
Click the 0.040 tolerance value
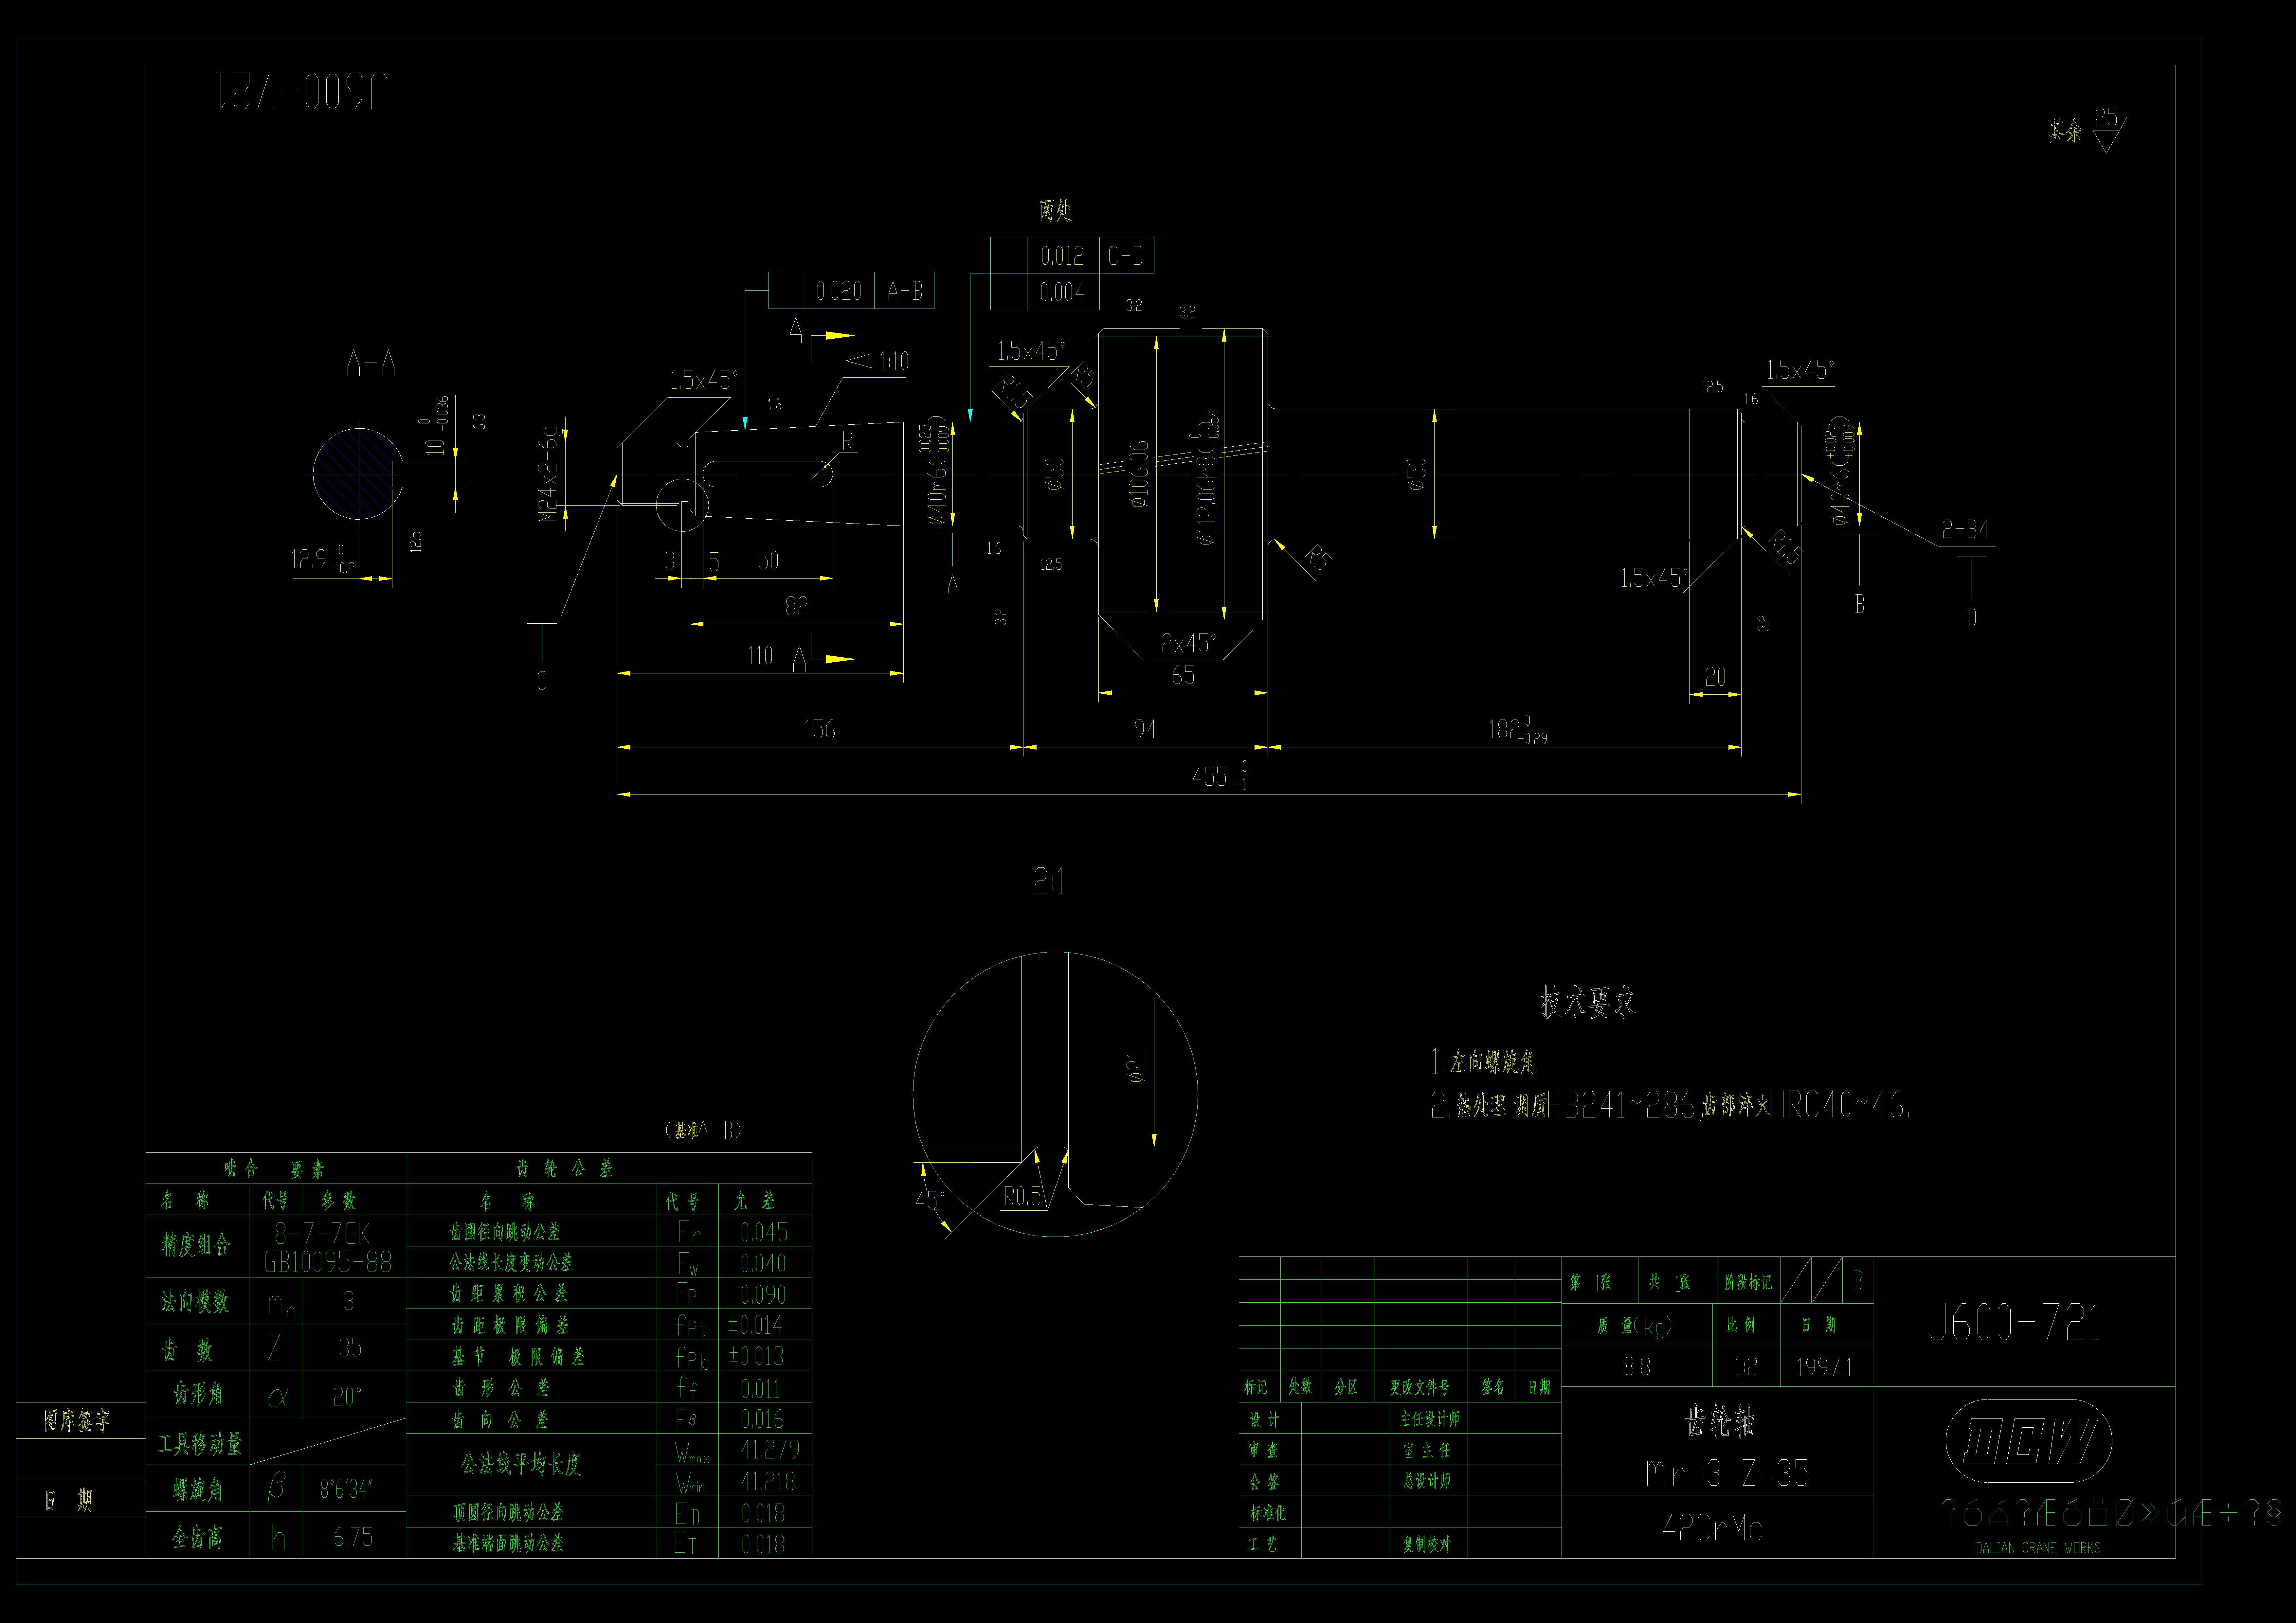click(763, 1264)
